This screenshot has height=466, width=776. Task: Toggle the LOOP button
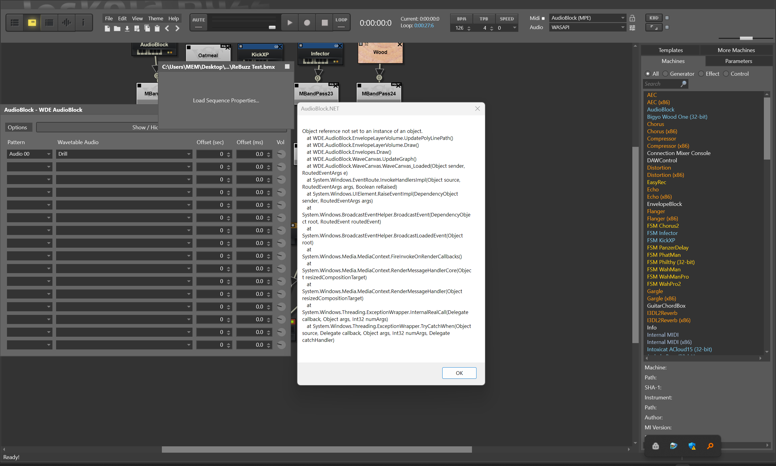click(x=341, y=23)
